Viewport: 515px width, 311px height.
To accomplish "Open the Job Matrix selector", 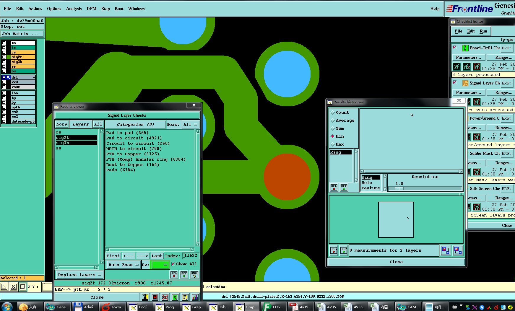I will pos(22,34).
